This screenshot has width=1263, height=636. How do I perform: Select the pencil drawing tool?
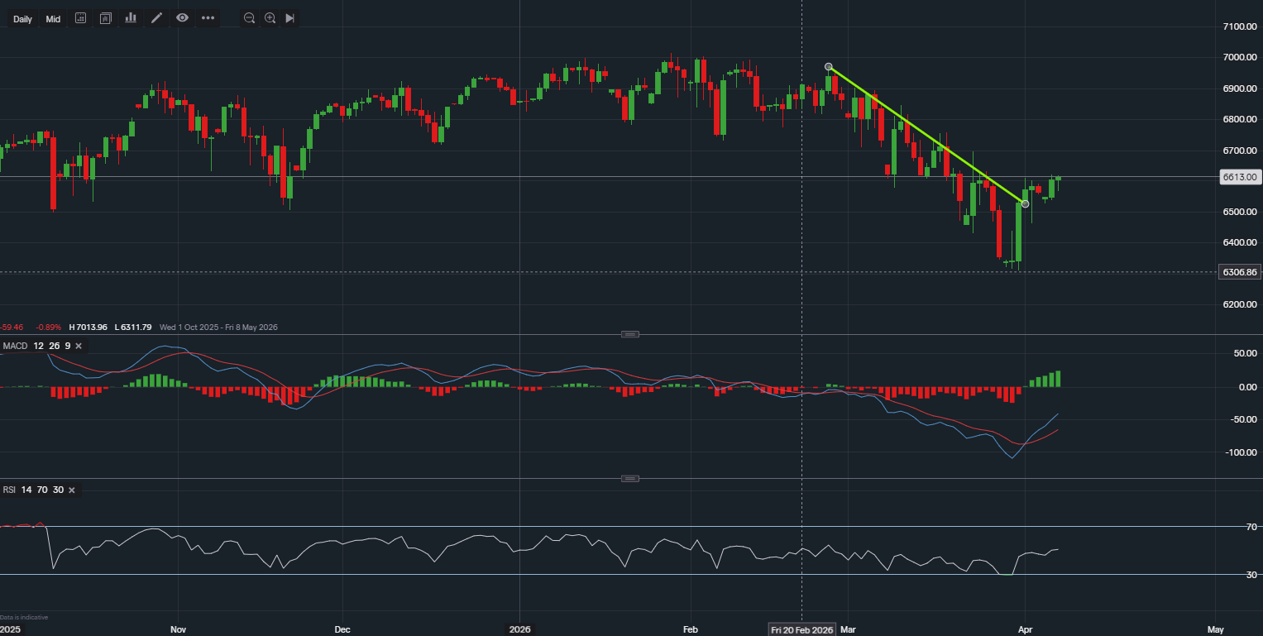coord(156,18)
